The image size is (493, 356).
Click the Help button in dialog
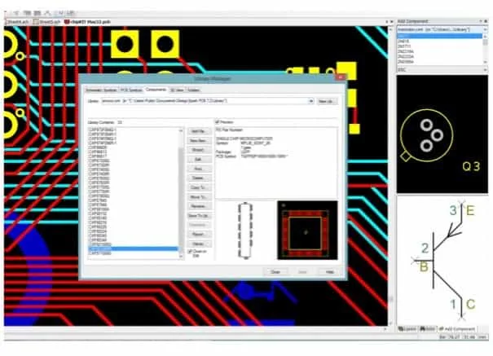pos(330,271)
